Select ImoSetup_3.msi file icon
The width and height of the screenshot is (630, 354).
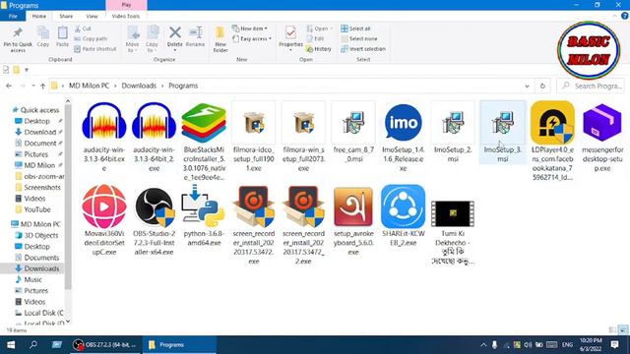[x=503, y=122]
